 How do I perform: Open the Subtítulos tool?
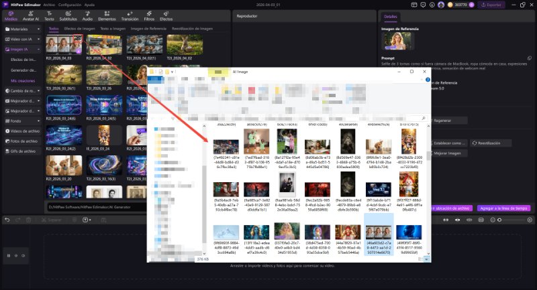point(68,16)
